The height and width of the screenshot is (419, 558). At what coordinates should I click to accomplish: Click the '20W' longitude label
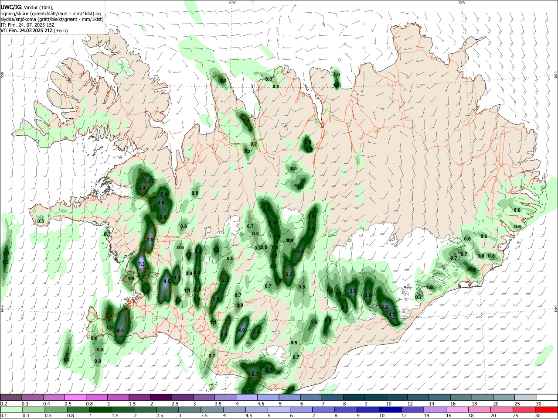(232, 2)
